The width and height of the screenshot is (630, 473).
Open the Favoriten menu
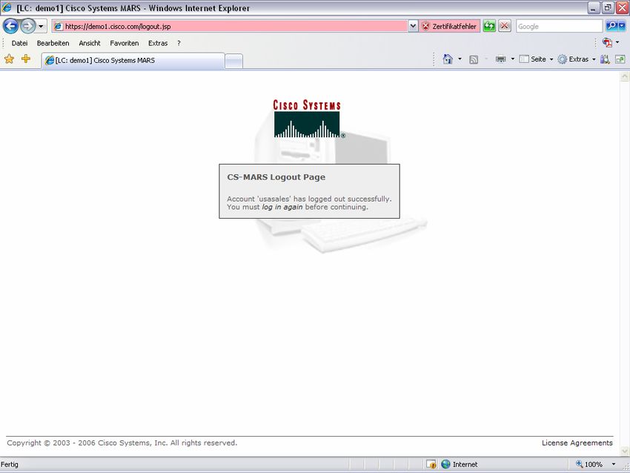[125, 44]
